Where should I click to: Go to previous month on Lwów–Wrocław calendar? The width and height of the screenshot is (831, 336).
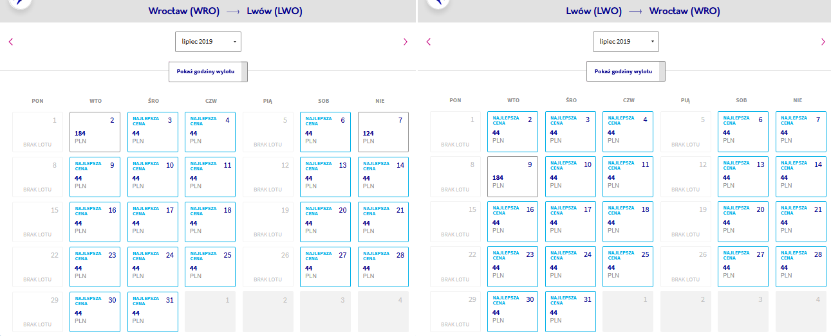pos(429,42)
